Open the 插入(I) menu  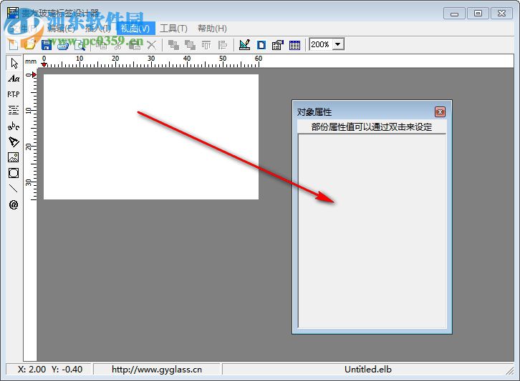click(97, 29)
